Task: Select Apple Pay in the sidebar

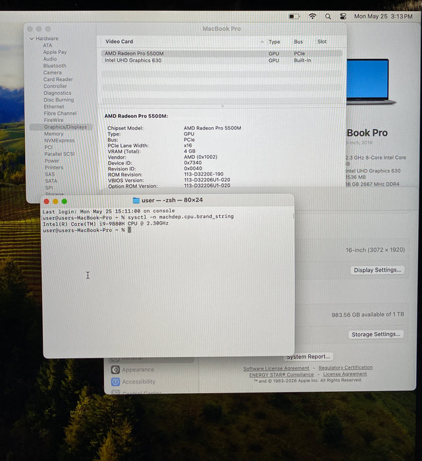Action: click(x=55, y=52)
